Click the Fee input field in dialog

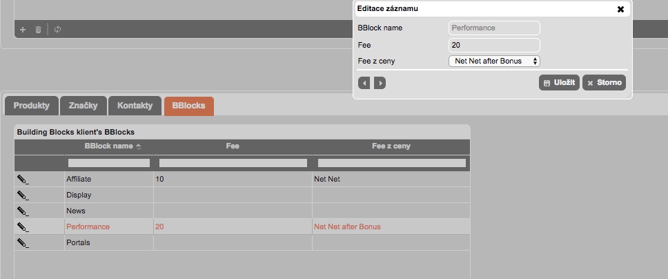coord(494,45)
